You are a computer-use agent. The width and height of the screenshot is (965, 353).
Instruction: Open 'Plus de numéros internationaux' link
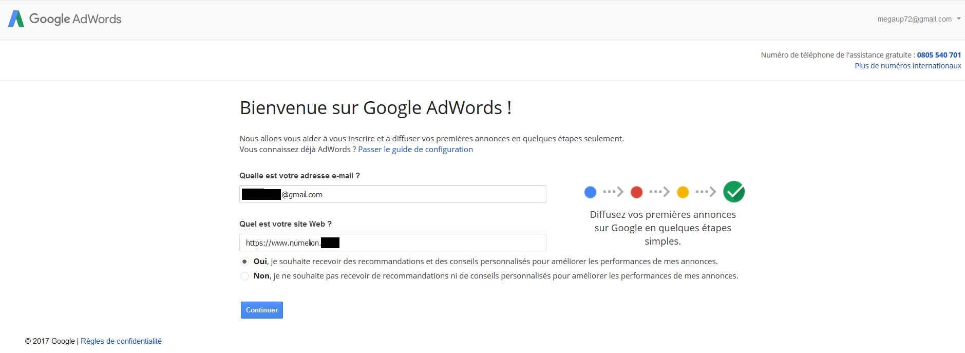(908, 66)
